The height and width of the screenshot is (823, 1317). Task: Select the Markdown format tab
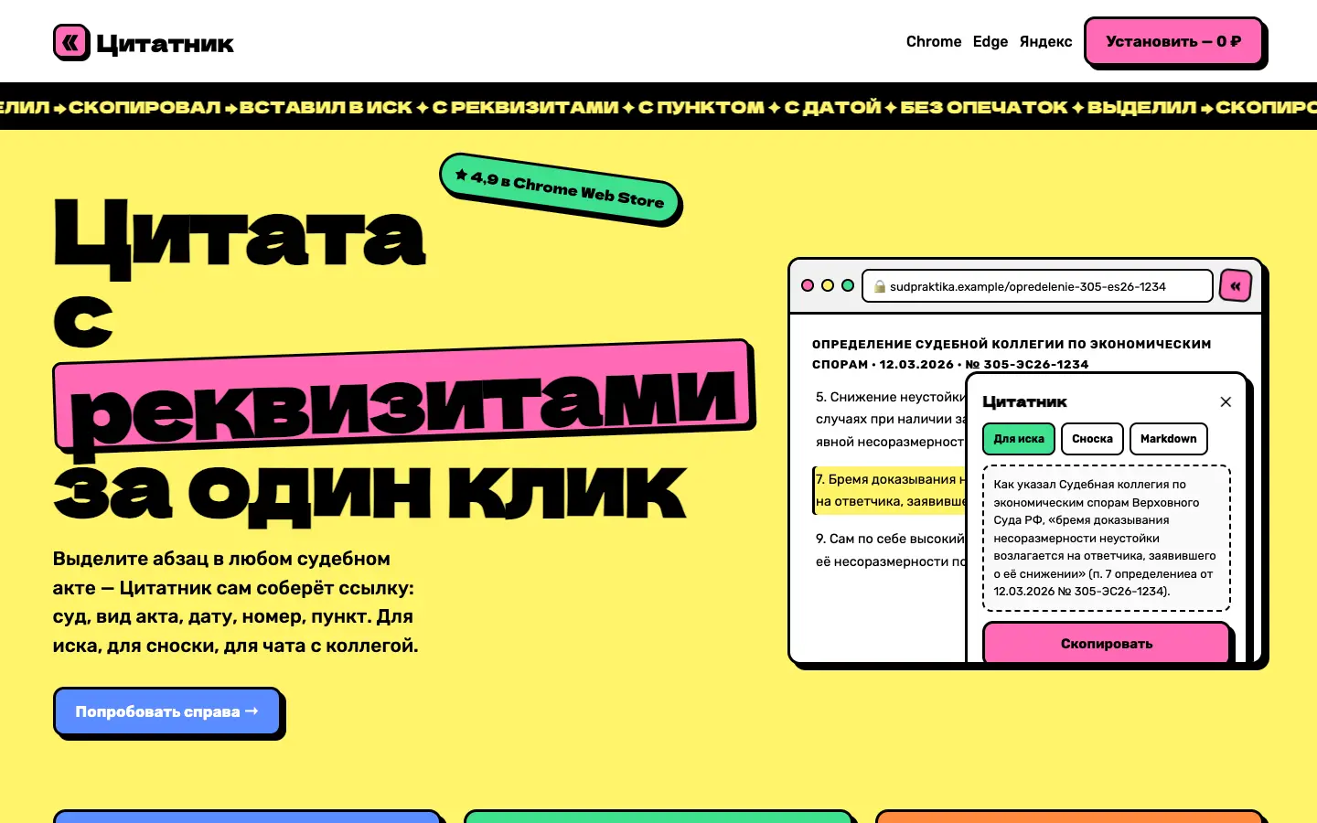pyautogui.click(x=1169, y=439)
